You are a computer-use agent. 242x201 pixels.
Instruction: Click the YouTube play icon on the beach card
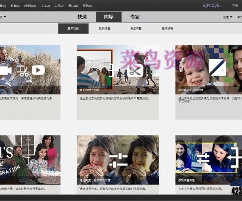click(x=38, y=70)
